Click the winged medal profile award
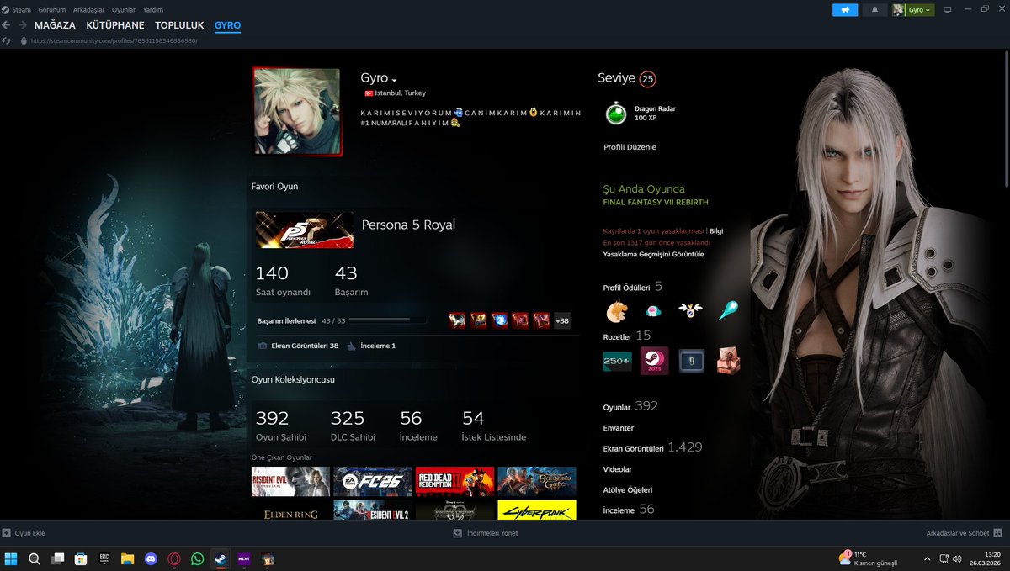1010x571 pixels. coord(690,311)
